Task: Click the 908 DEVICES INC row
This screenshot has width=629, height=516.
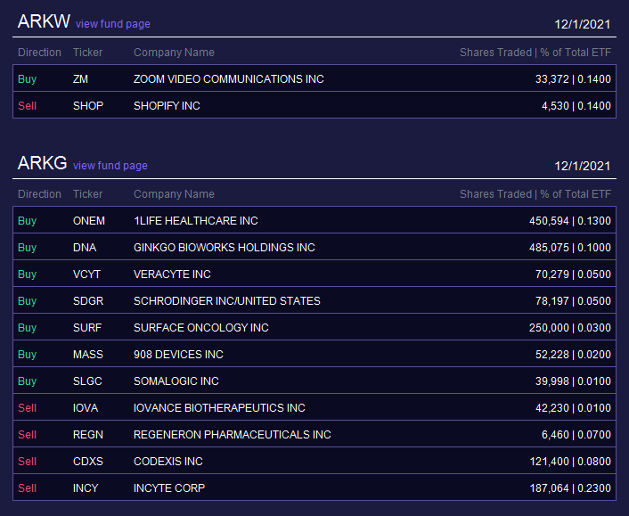Action: [x=314, y=355]
